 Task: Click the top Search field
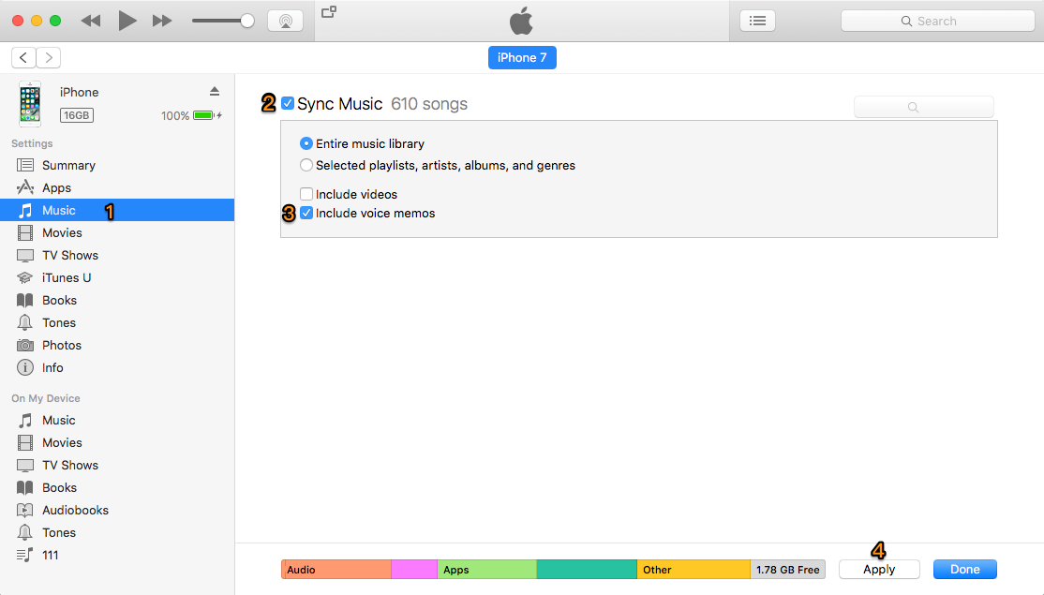(937, 21)
